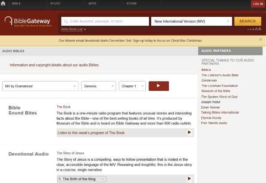Open the NIV by Dramatized dropdown
The image size is (266, 183).
40,86
